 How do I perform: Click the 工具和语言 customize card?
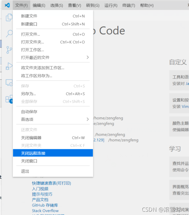[x=179, y=80]
